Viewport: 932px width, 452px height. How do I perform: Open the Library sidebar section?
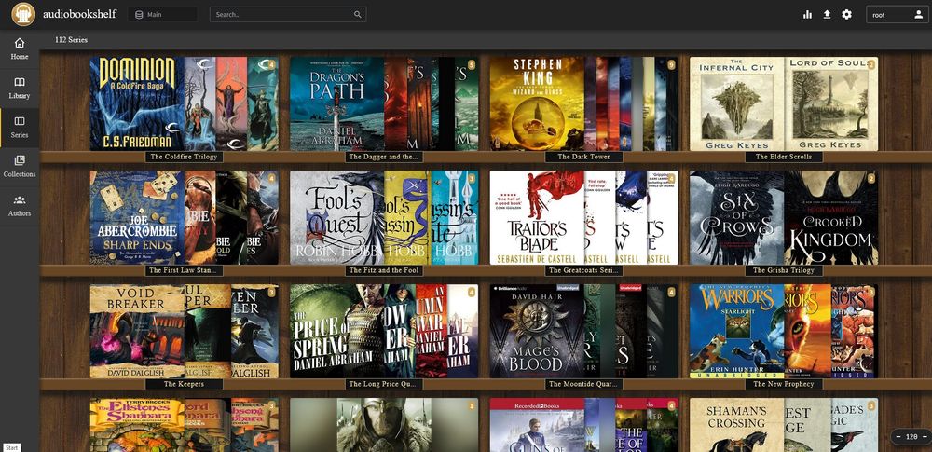(x=20, y=89)
